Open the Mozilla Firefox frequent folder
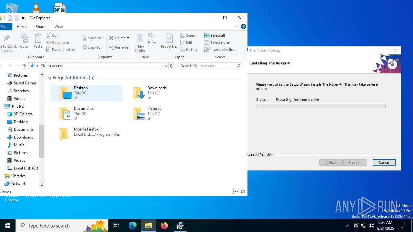The image size is (413, 232). point(86,134)
